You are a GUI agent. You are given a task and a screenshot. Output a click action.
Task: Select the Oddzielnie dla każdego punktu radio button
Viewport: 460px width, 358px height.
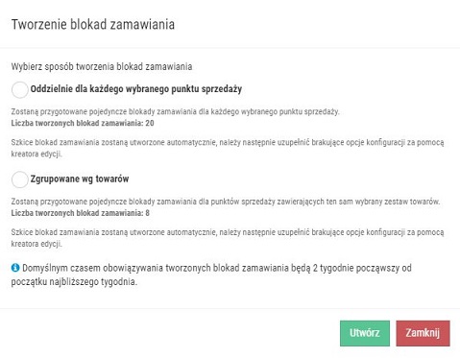click(20, 89)
